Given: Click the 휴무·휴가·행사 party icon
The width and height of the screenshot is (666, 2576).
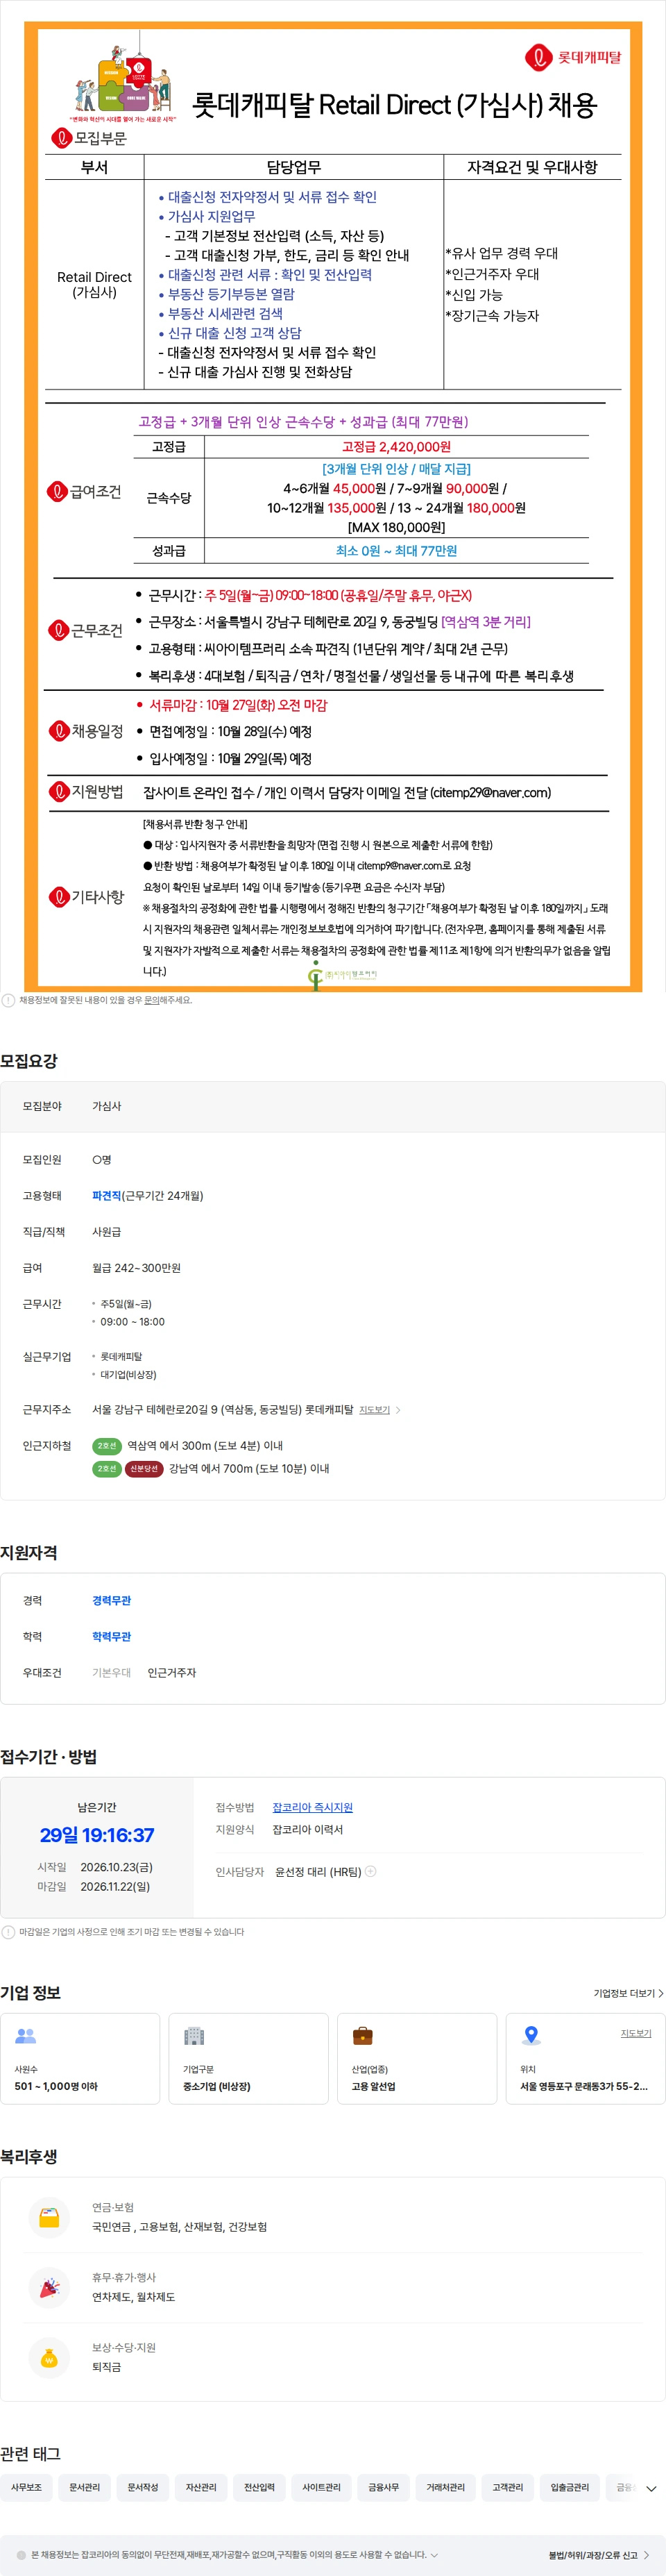Looking at the screenshot, I should [49, 2287].
